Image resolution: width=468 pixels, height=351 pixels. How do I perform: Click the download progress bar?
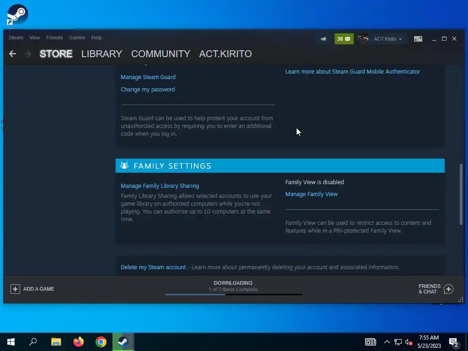coord(234,295)
